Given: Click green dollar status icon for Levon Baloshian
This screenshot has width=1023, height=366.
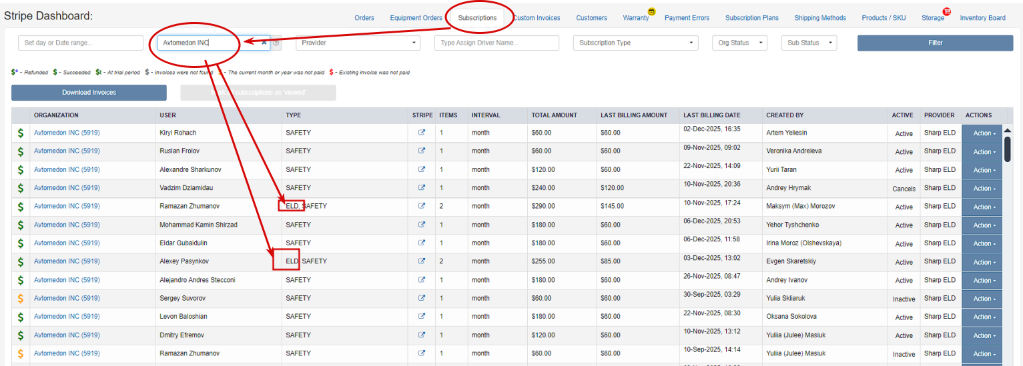Looking at the screenshot, I should pos(21,317).
